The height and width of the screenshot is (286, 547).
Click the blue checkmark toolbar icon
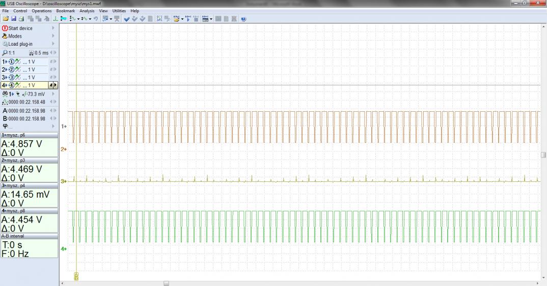click(x=126, y=19)
